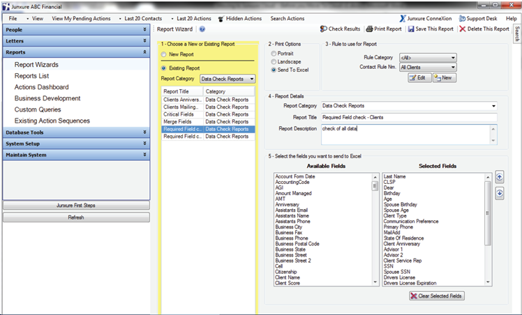Open the Report Wizard help icon
Viewport: 522px width, 315px height.
[202, 29]
